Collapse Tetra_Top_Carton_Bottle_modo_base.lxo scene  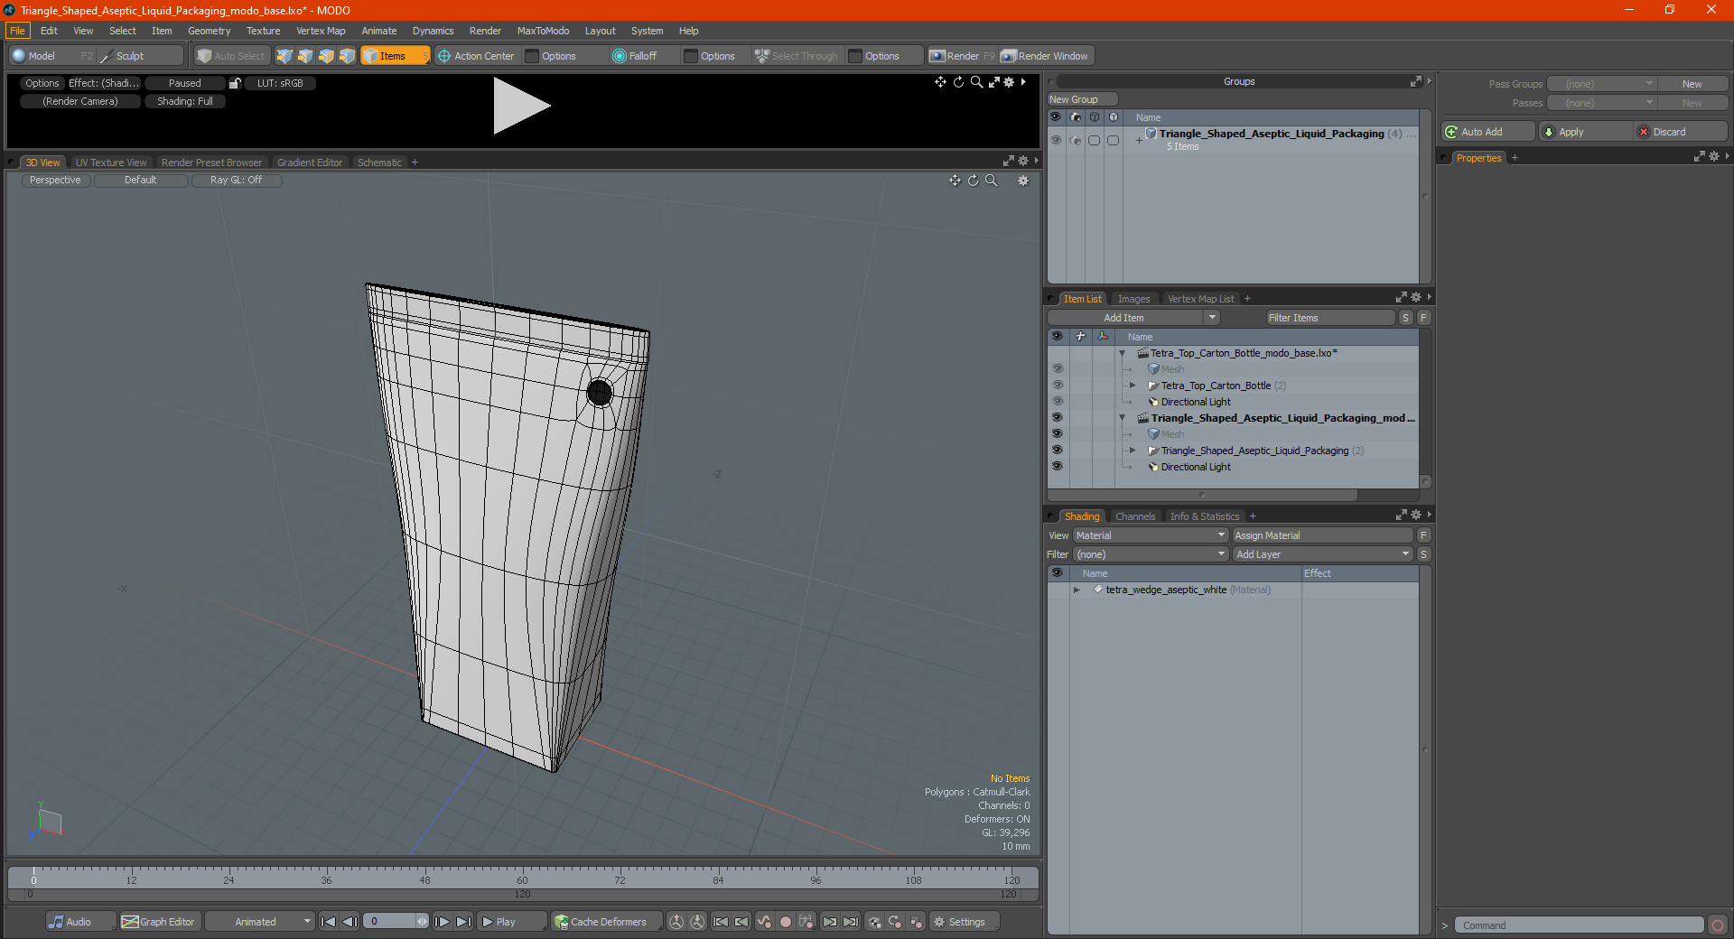point(1123,353)
